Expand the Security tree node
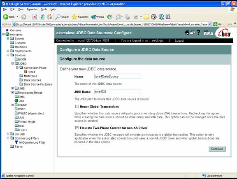This screenshot has height=179, width=237. click(x=8, y=134)
